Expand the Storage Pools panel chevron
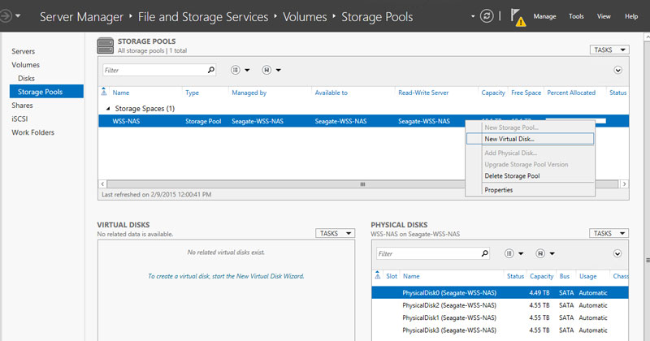Screen dimensions: 650x341 tap(618, 71)
